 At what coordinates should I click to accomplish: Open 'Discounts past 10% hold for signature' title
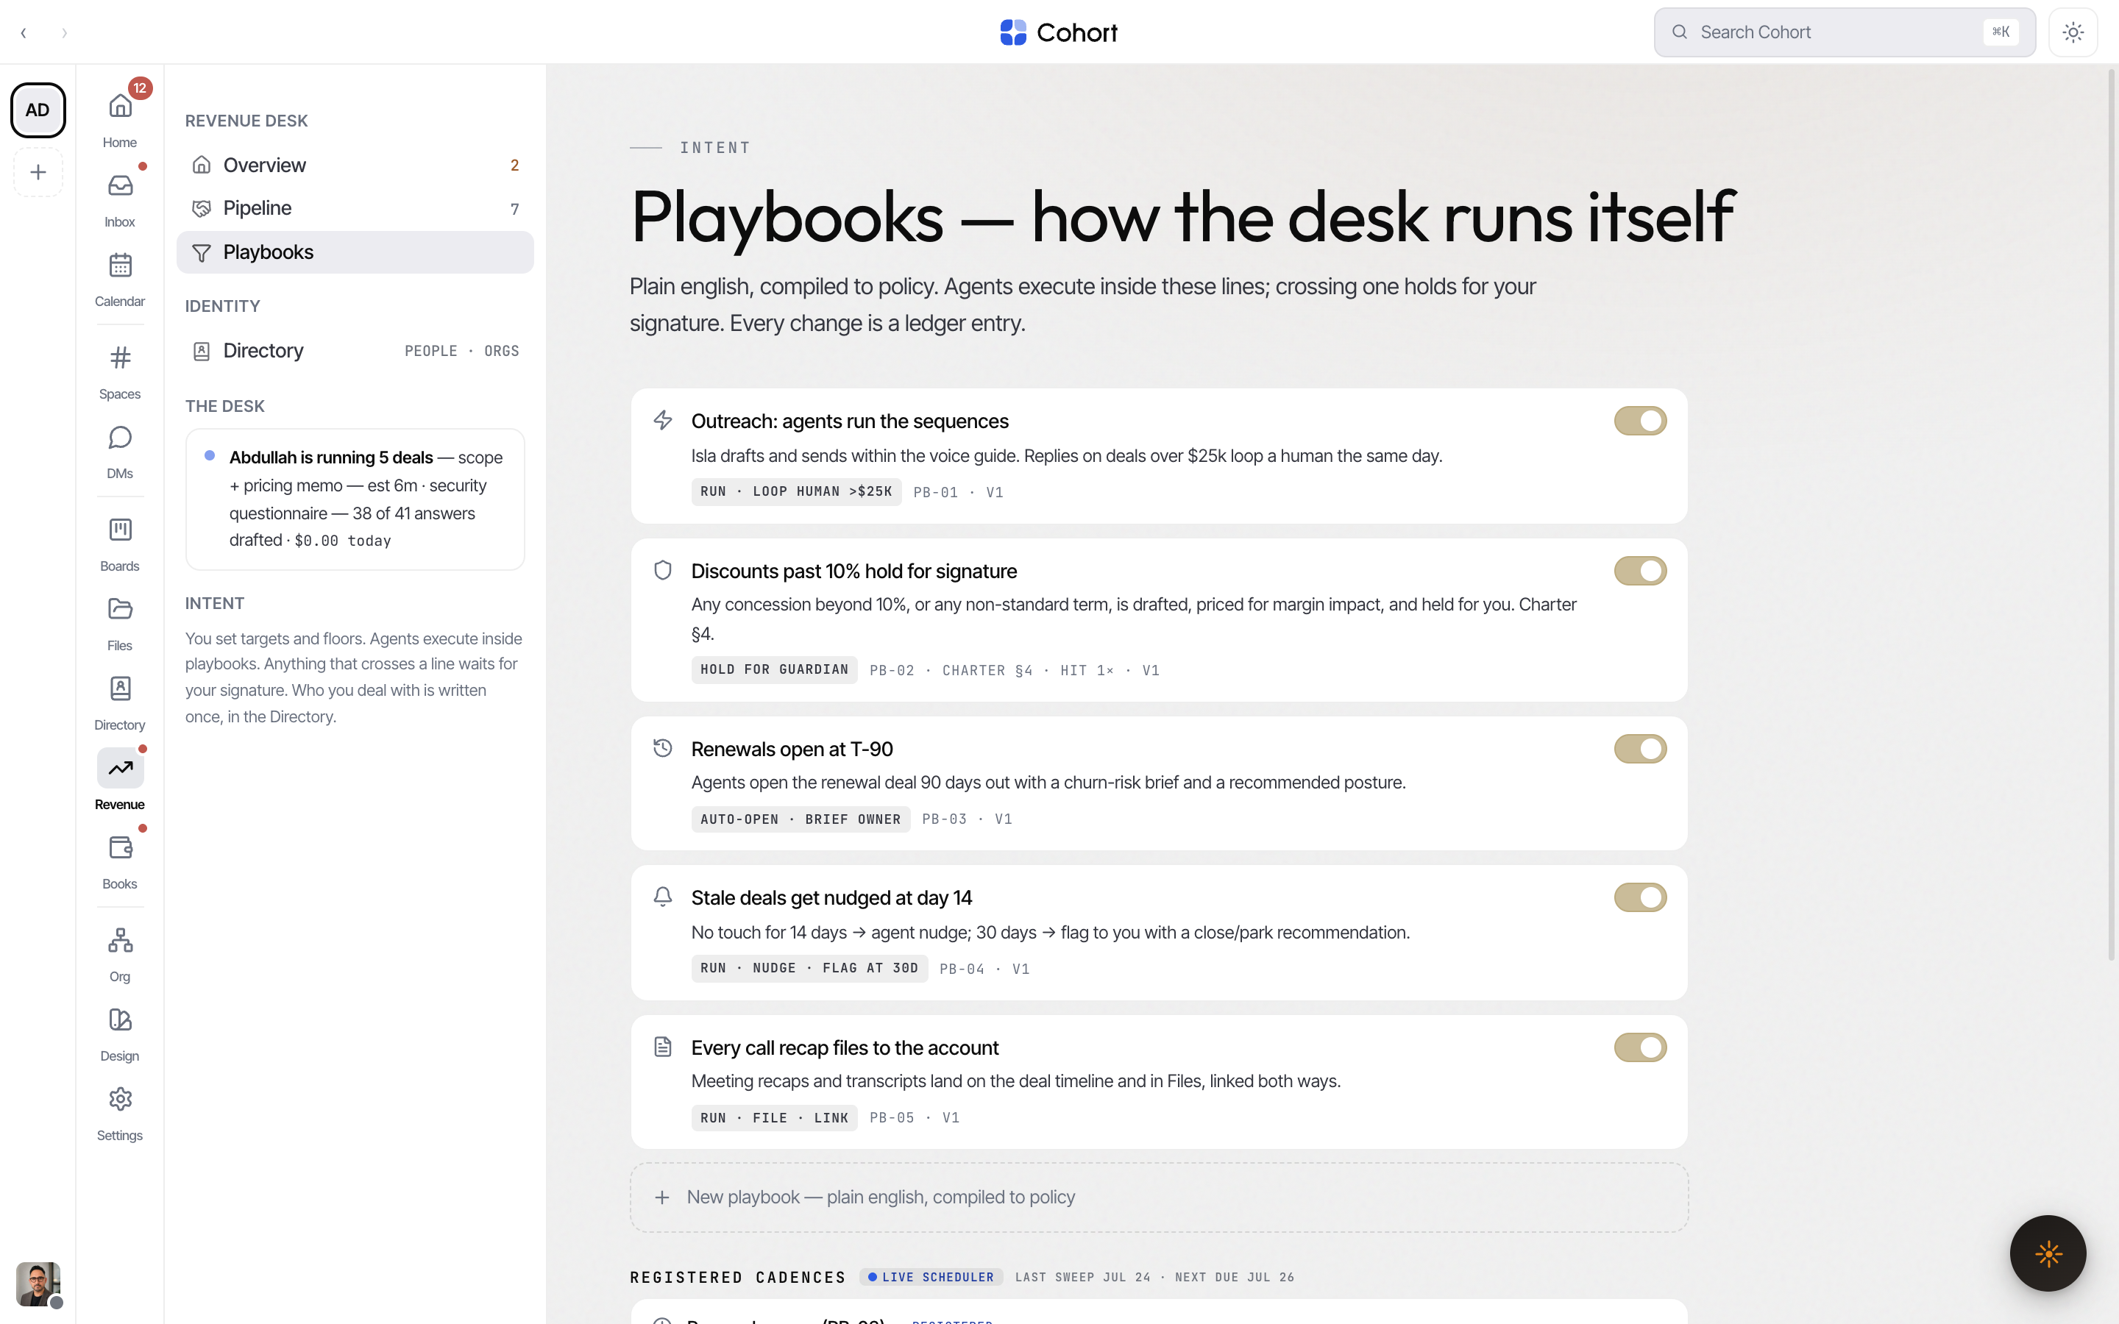pyautogui.click(x=853, y=571)
